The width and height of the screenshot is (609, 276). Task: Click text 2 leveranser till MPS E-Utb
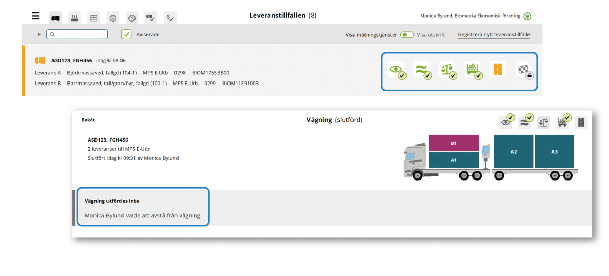point(119,149)
